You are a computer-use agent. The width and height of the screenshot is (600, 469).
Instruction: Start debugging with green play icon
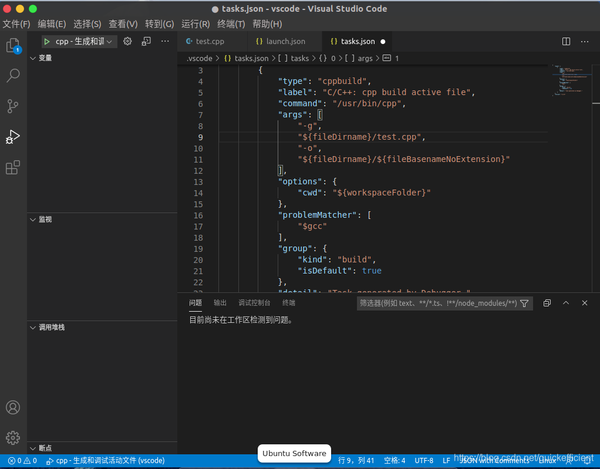47,41
